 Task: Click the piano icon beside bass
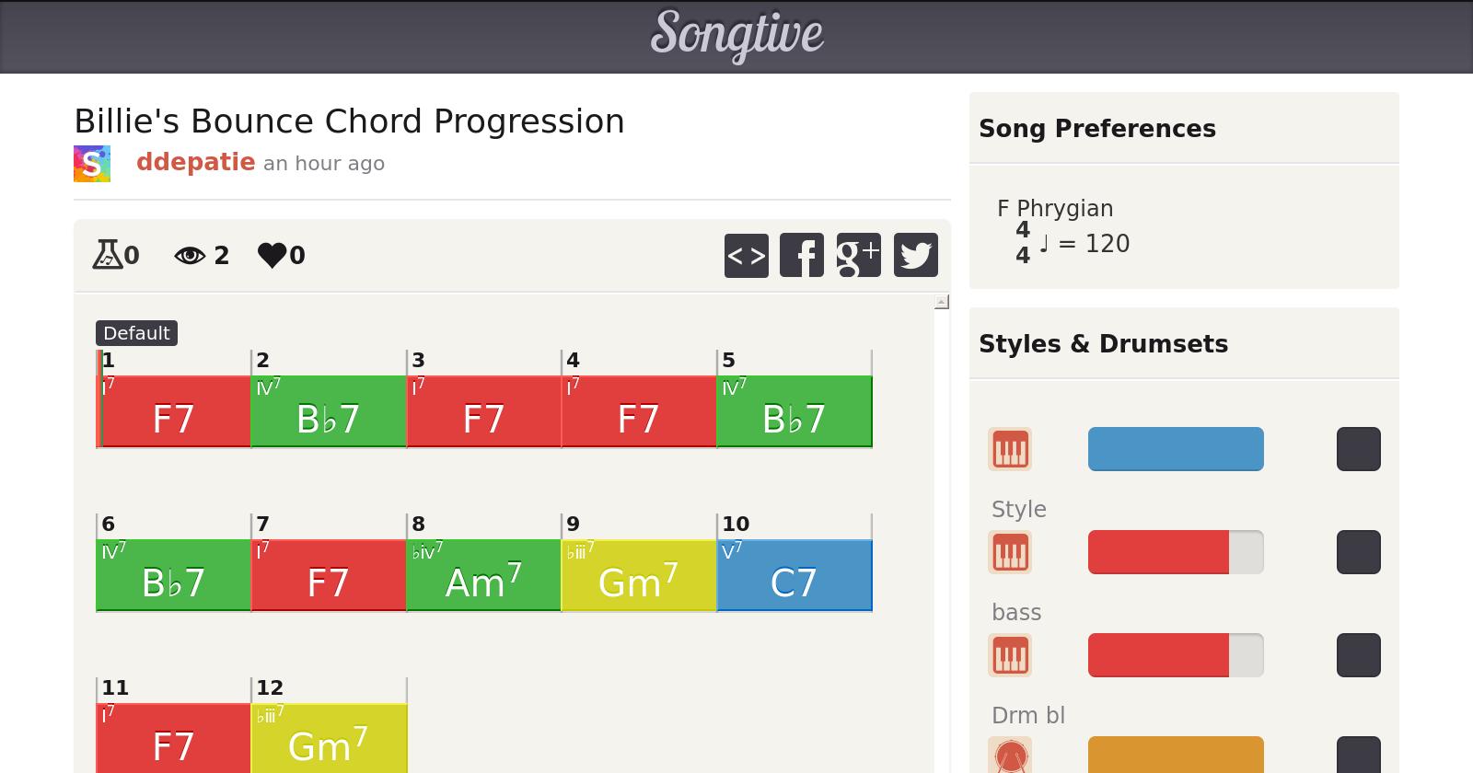click(x=1010, y=655)
